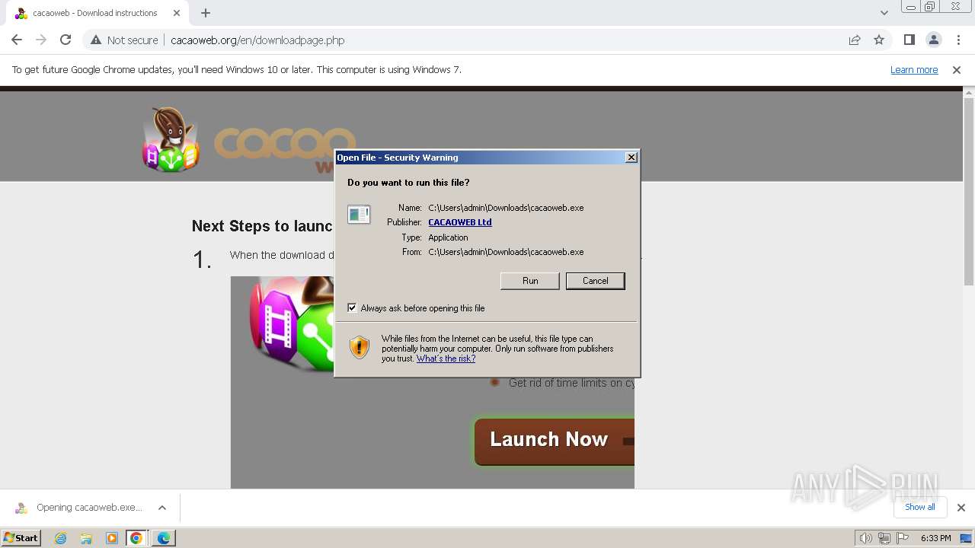Reload the cacaoweb download page
This screenshot has width=975, height=548.
point(66,40)
